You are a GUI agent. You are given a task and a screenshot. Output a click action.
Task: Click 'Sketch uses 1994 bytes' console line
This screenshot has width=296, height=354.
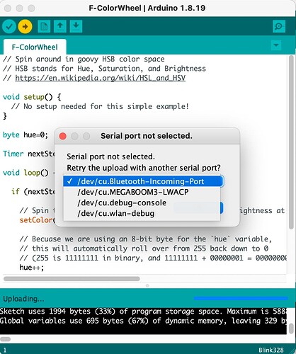[x=143, y=312]
